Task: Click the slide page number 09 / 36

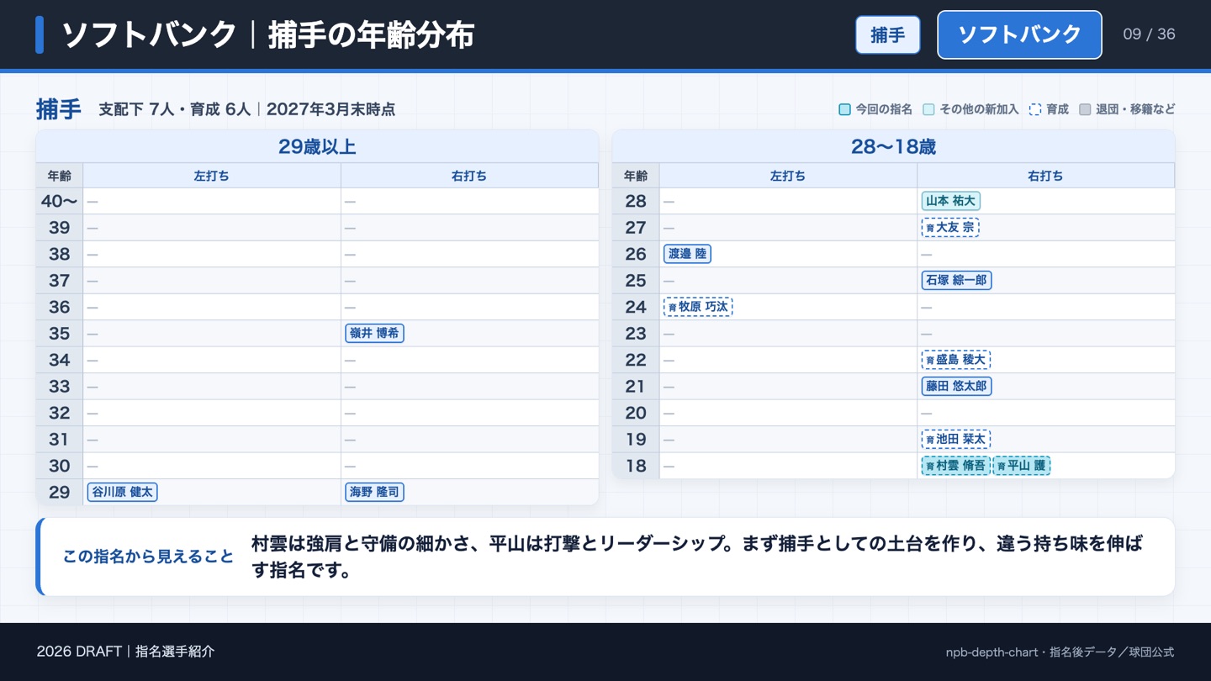Action: [1149, 34]
